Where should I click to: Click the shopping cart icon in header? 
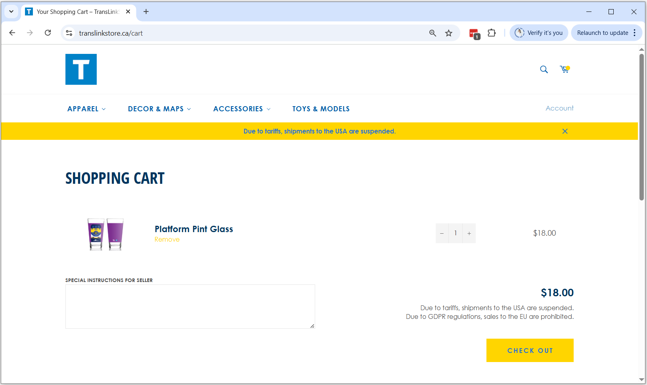[x=564, y=70]
